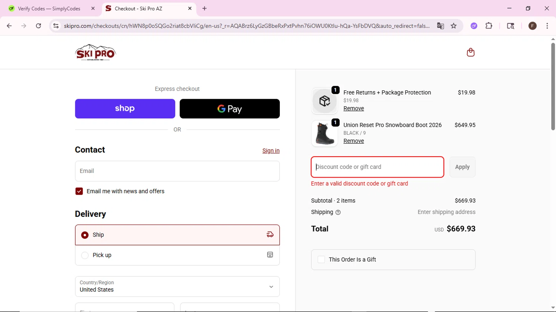Click the BLACK / 9 variant text
Viewport: 556px width, 312px height.
click(354, 133)
